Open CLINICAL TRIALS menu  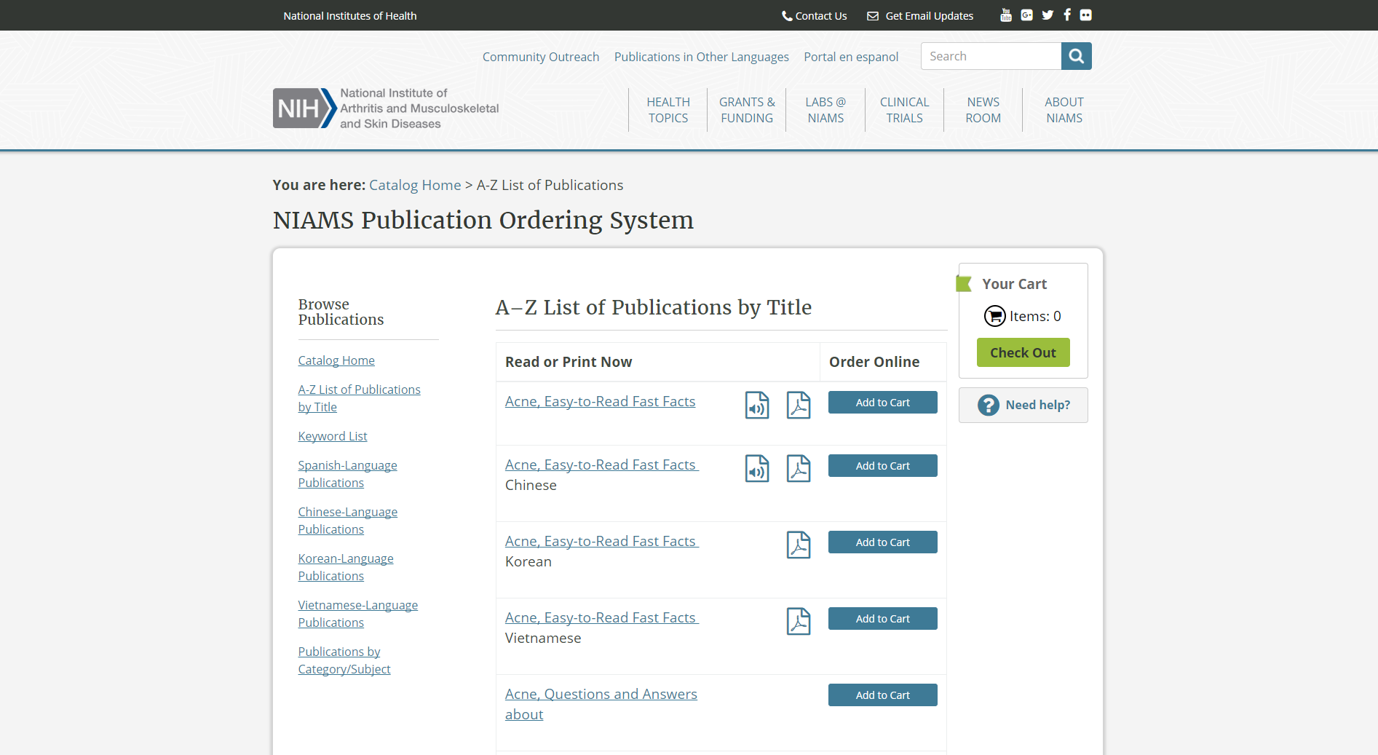coord(904,110)
